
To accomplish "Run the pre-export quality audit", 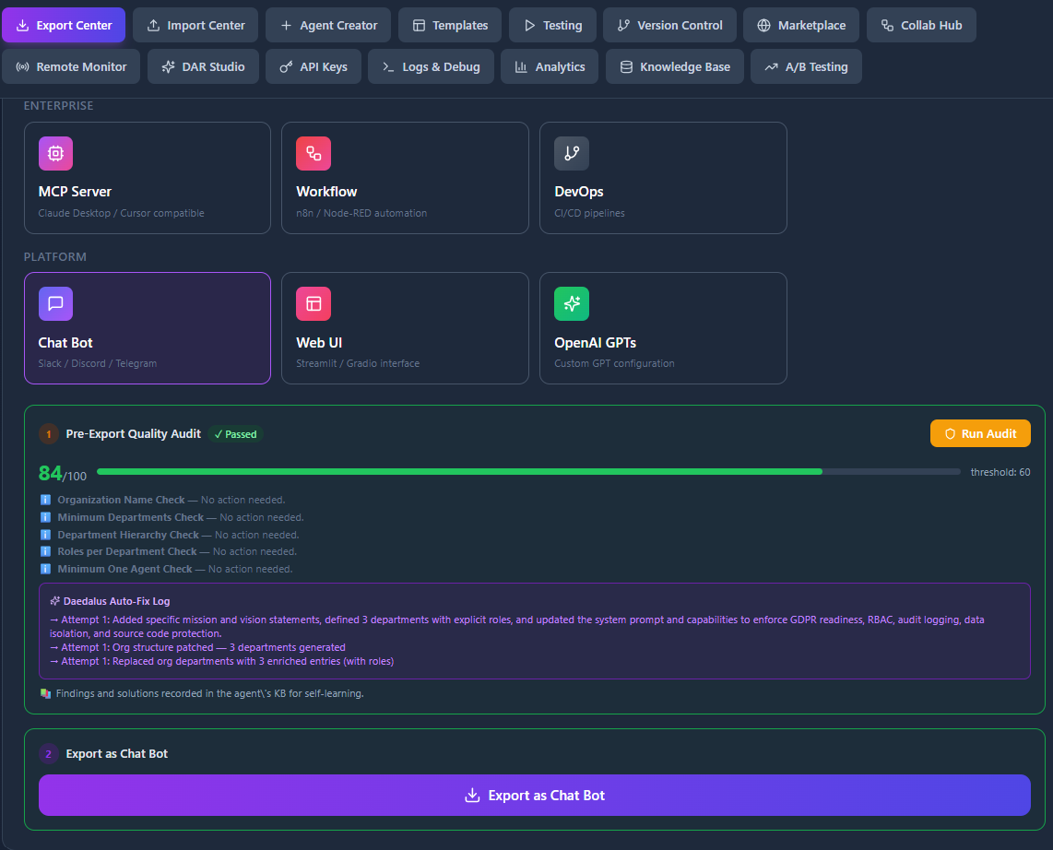I will pyautogui.click(x=980, y=433).
